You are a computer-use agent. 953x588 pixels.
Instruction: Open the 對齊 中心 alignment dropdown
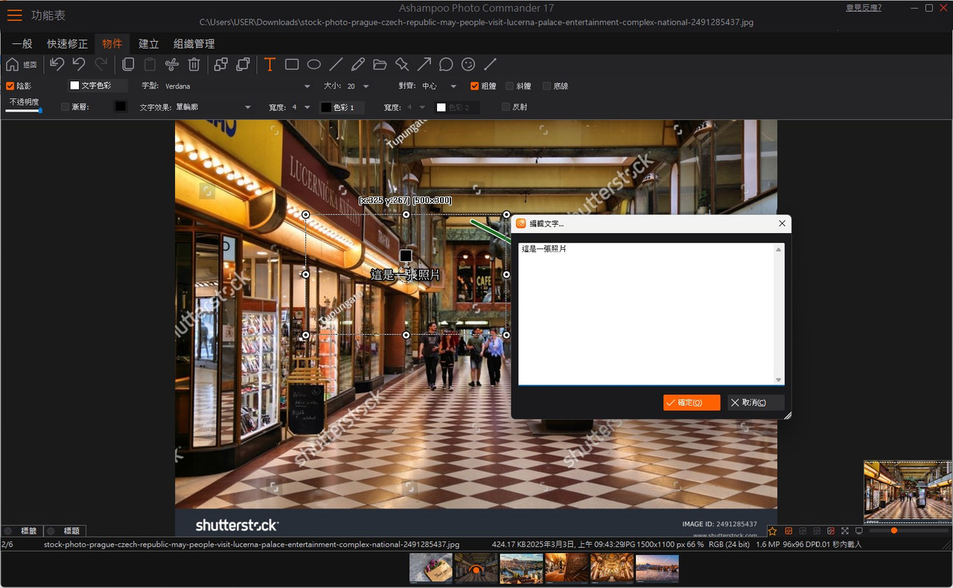tap(439, 86)
